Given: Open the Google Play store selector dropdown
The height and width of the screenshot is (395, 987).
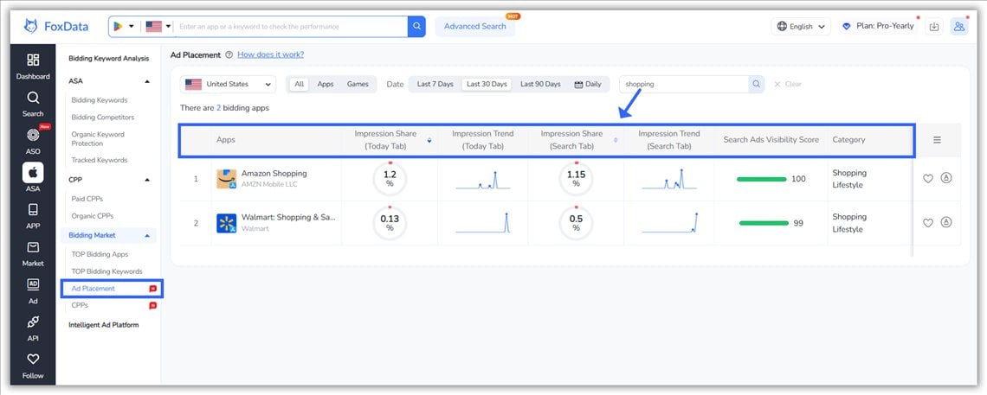Looking at the screenshot, I should pyautogui.click(x=124, y=27).
